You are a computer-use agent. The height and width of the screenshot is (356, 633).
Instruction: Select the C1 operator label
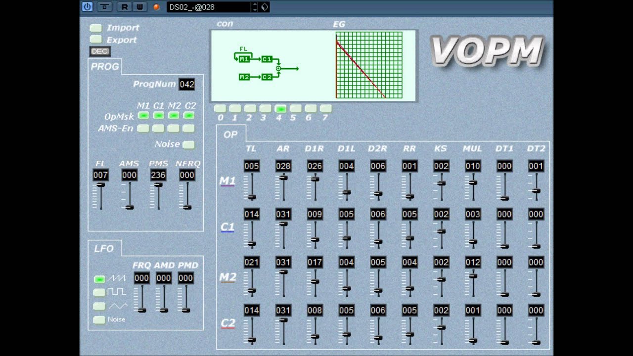pyautogui.click(x=227, y=227)
